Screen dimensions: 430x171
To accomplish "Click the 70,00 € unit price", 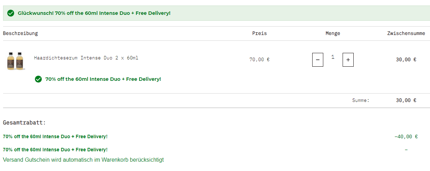I will (259, 59).
